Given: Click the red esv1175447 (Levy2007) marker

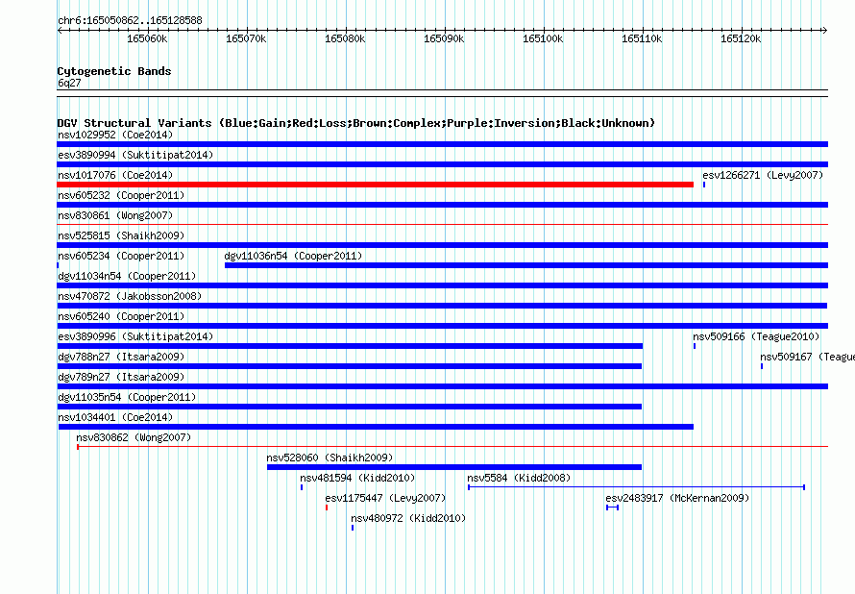Looking at the screenshot, I should (x=327, y=507).
